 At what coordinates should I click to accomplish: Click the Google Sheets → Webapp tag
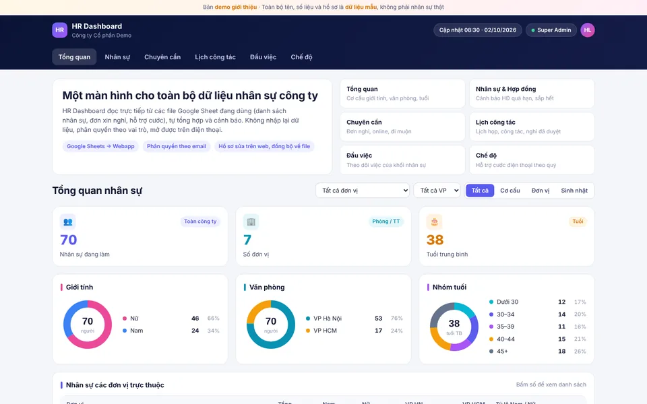(100, 146)
